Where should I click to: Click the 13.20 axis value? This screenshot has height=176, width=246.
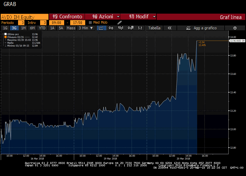(233, 111)
